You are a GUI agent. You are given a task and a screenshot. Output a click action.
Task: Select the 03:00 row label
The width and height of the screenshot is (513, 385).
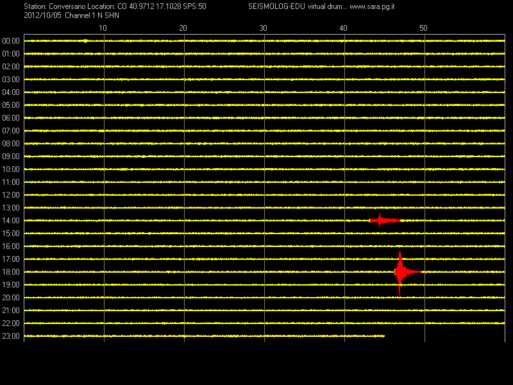point(11,80)
